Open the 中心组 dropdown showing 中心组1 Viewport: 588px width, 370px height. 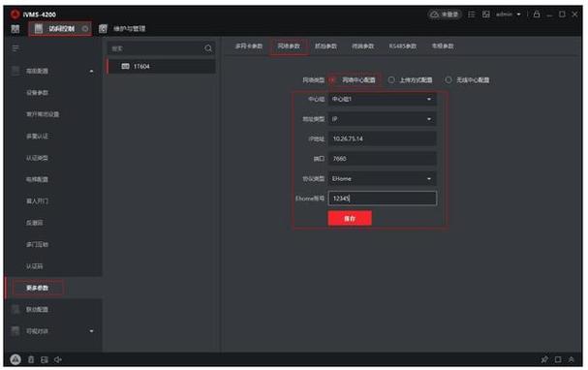[x=382, y=100]
